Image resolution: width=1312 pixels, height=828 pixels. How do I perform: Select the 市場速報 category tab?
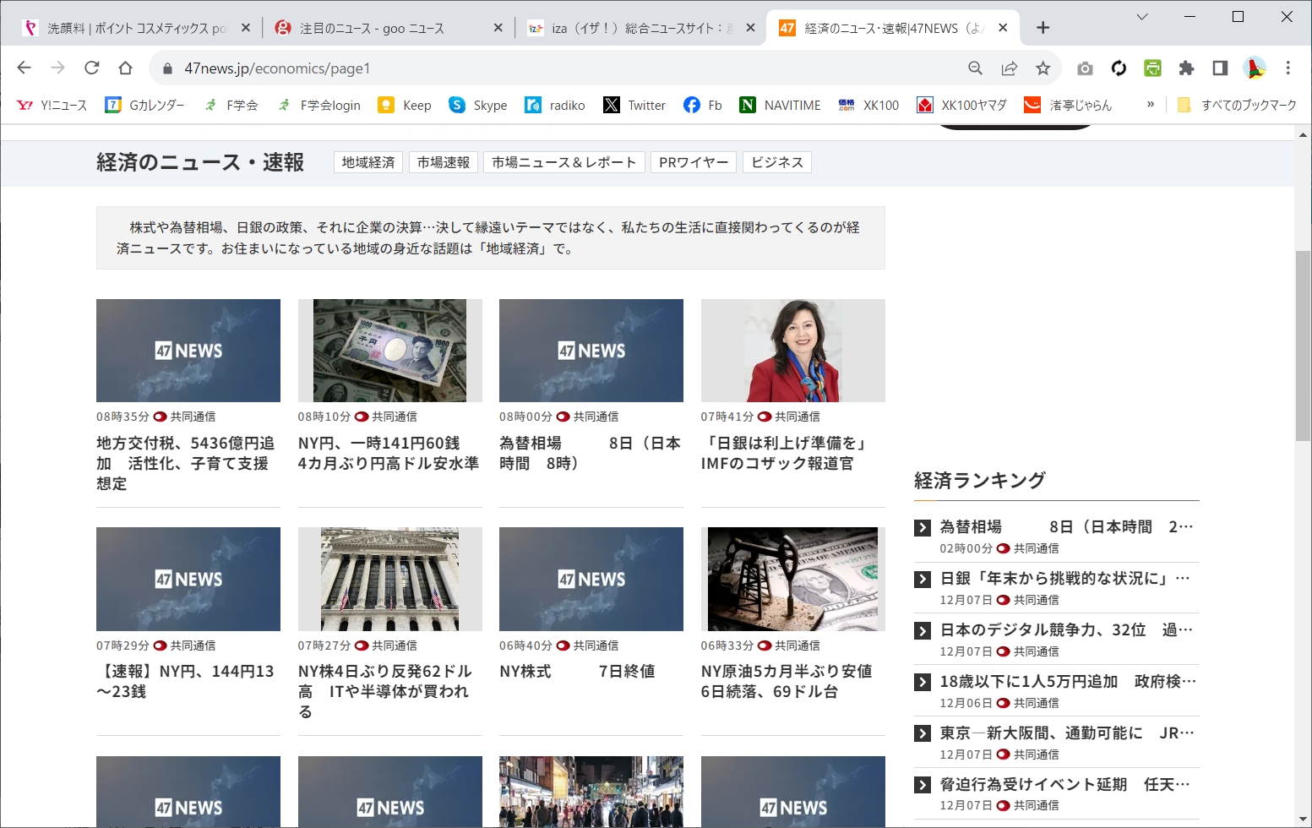click(444, 162)
